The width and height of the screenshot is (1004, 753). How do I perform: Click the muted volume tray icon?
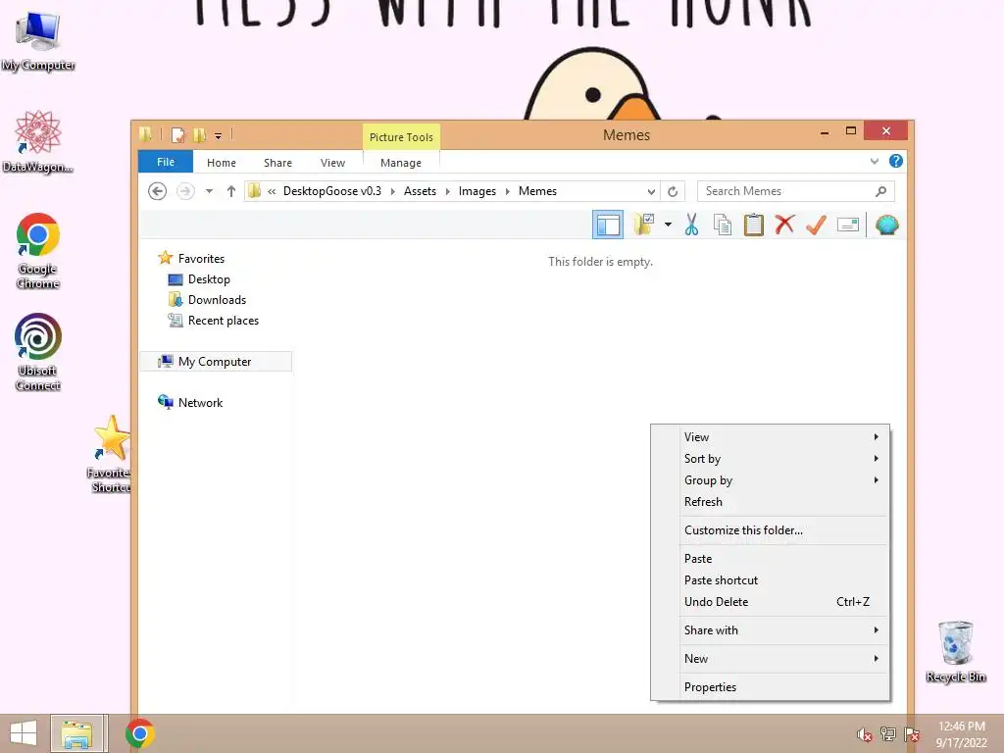pos(865,733)
